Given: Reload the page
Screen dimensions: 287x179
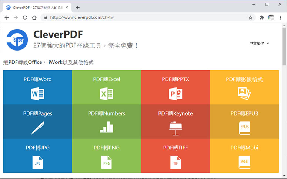Looking at the screenshot, I should [x=25, y=17].
